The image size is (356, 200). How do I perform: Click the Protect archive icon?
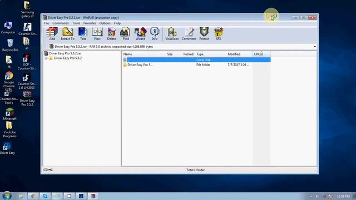pyautogui.click(x=204, y=33)
